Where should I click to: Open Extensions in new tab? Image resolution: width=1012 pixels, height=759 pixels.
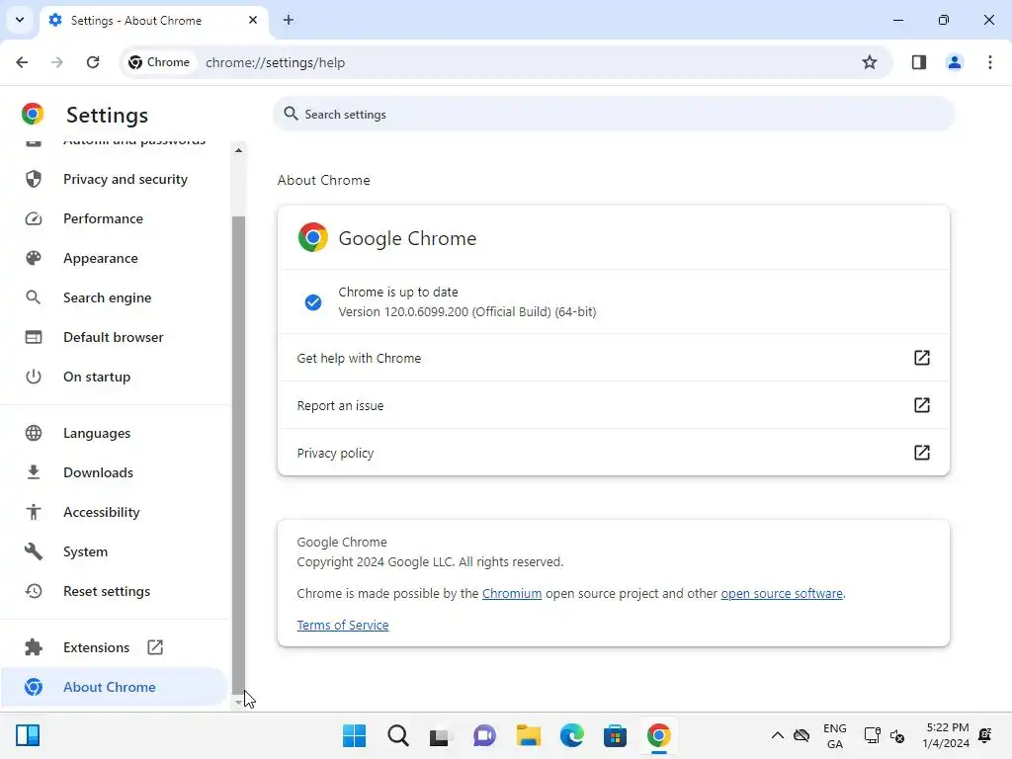coord(115,647)
